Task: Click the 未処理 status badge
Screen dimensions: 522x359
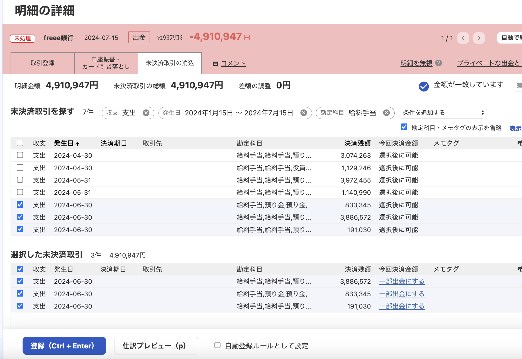Action: (23, 38)
